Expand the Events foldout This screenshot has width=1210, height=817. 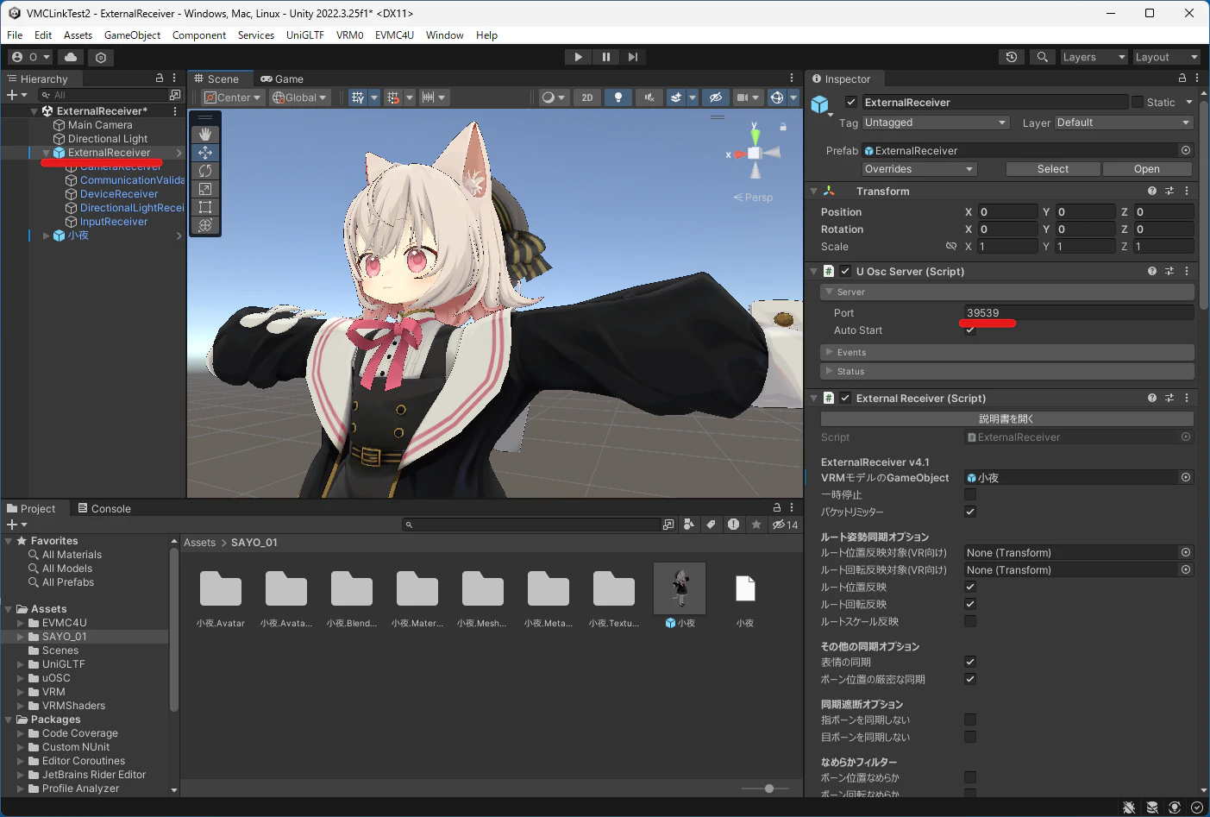(x=1007, y=352)
